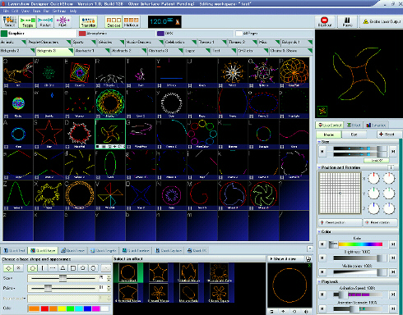This screenshot has width=403, height=315.
Task: Collapse the Playback section
Action: [319, 281]
